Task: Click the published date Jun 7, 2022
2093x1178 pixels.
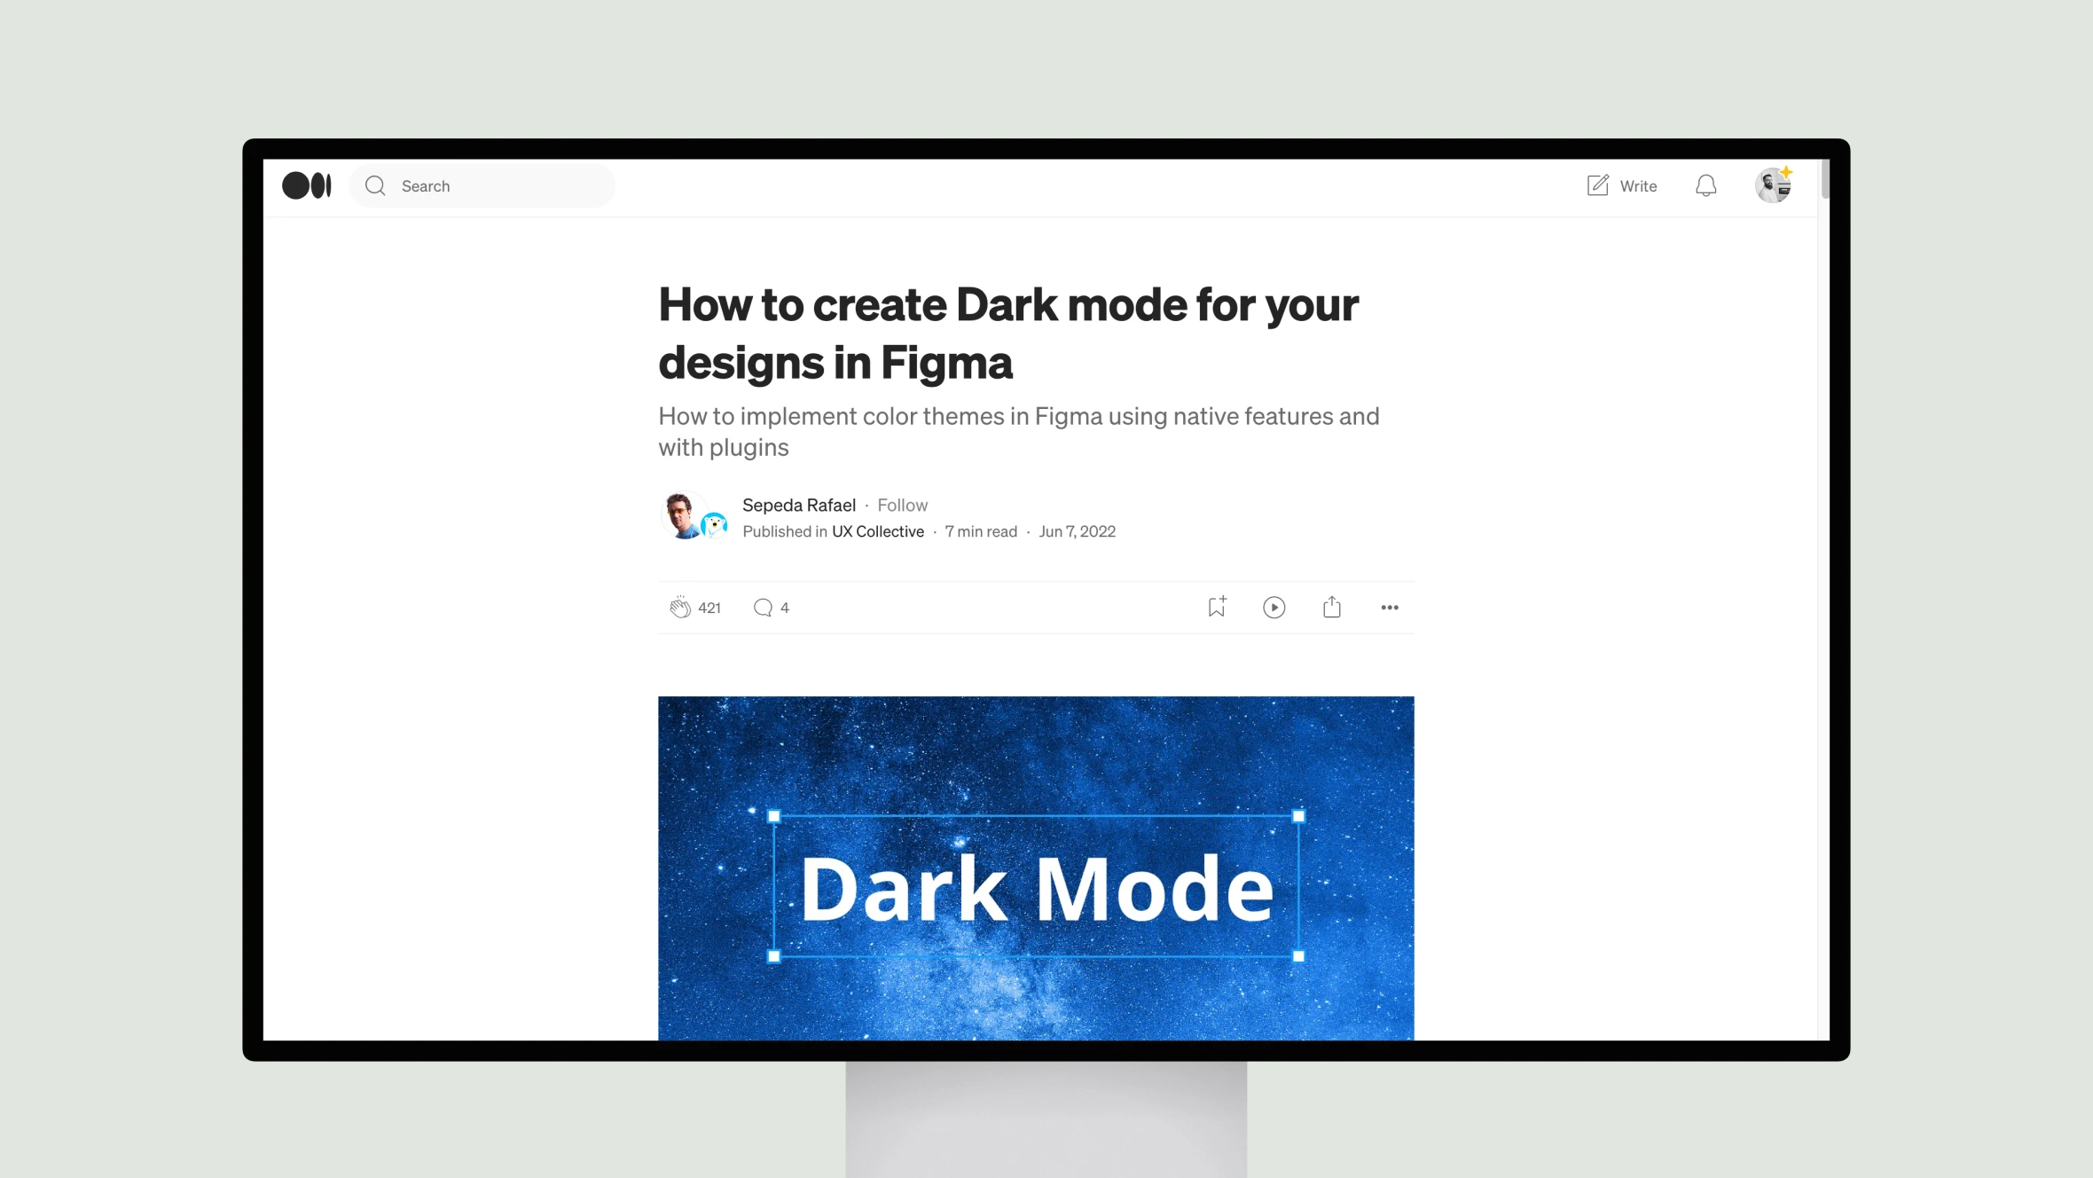Action: (x=1077, y=530)
